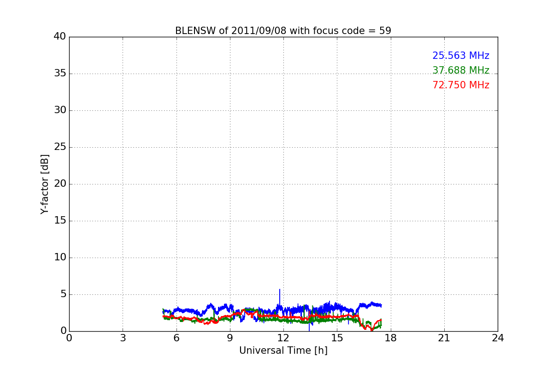This screenshot has width=553, height=368.
Task: Click the y-axis tick label 20
Action: click(x=60, y=184)
